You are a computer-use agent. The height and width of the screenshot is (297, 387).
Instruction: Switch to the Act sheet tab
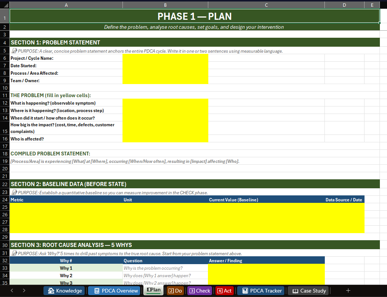(x=226, y=291)
